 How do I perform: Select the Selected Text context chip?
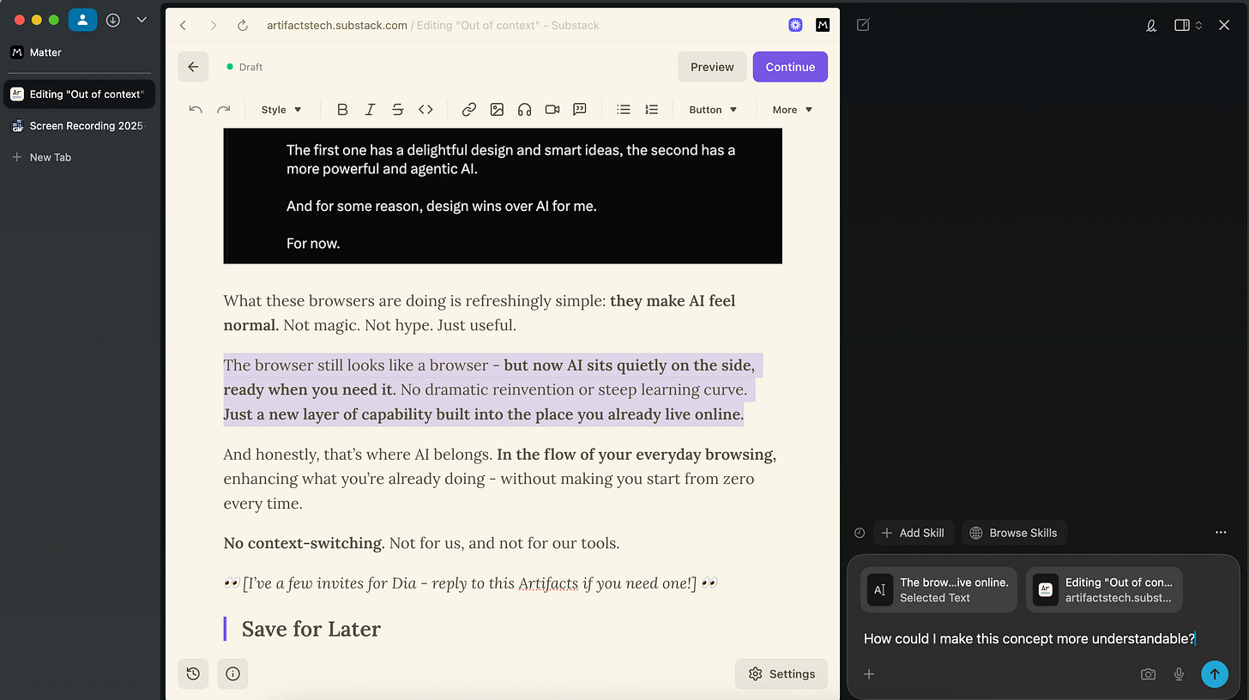[x=938, y=590]
